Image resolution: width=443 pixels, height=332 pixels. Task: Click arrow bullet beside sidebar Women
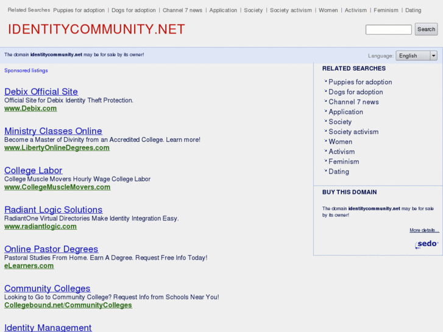[325, 141]
